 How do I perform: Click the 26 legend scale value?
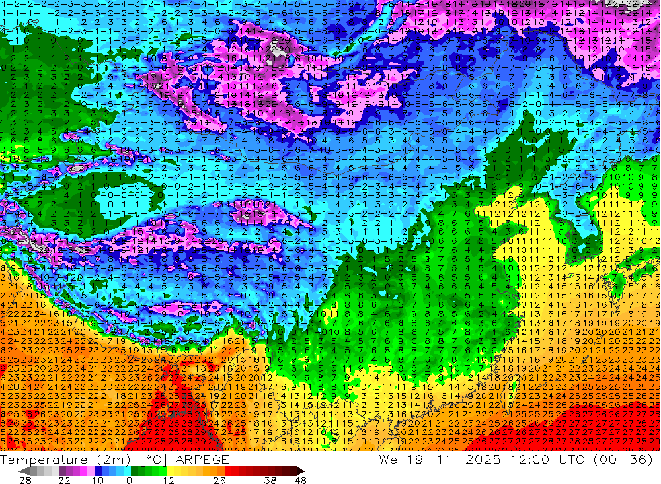click(x=219, y=480)
